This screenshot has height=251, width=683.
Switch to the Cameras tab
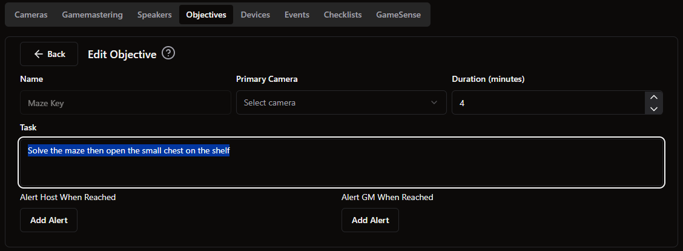tap(31, 15)
